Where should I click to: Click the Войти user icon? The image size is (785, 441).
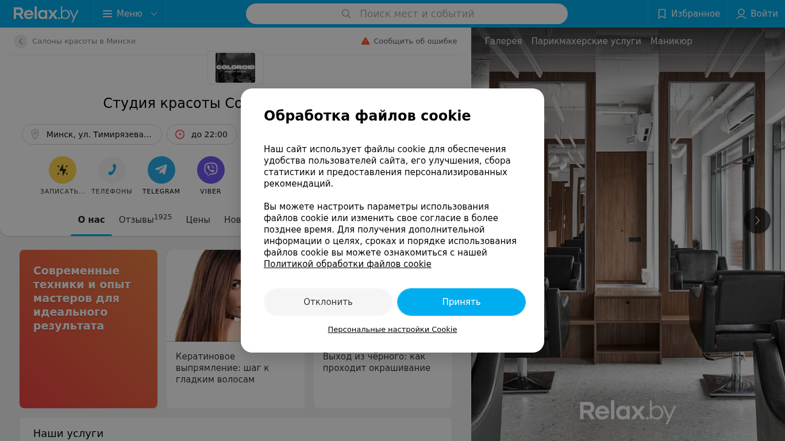(x=741, y=14)
